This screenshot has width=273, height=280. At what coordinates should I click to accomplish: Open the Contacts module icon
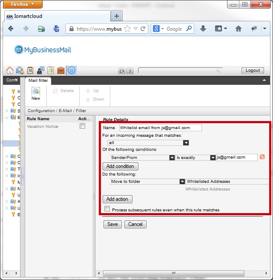click(40, 71)
